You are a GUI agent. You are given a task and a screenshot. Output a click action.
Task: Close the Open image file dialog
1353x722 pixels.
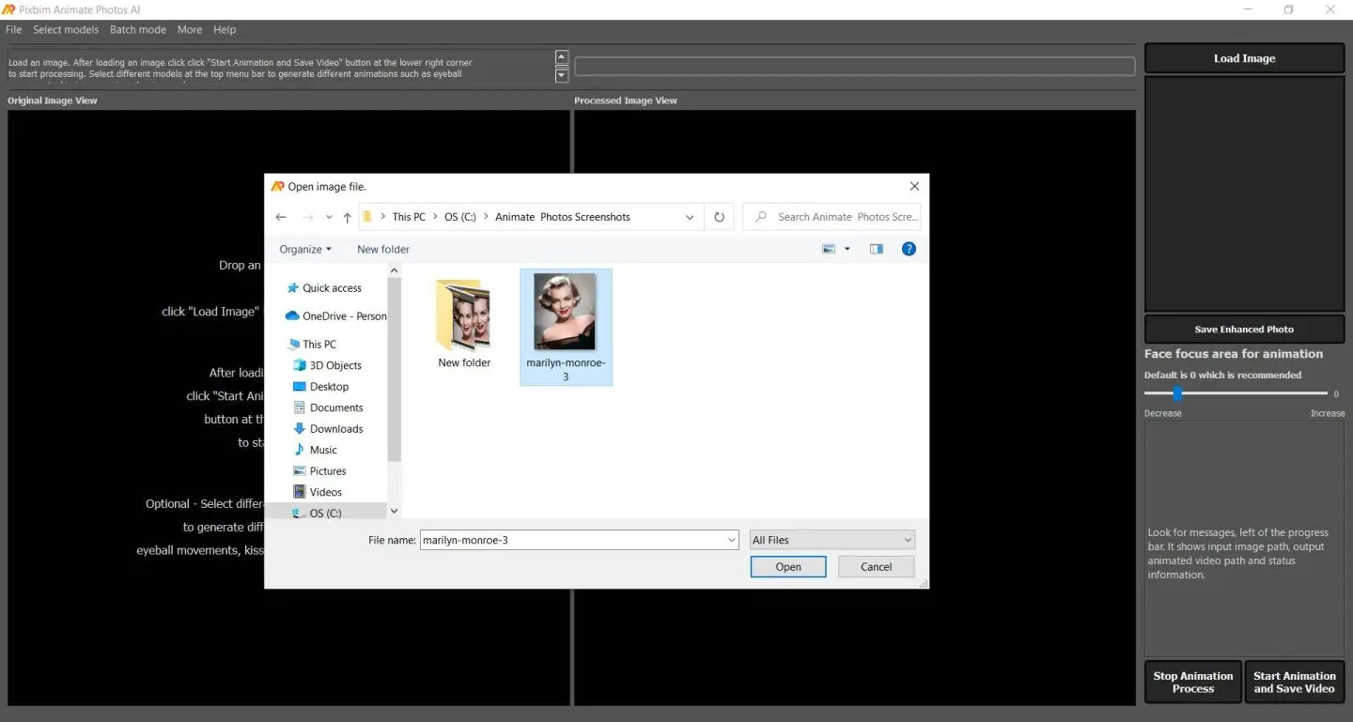(914, 187)
